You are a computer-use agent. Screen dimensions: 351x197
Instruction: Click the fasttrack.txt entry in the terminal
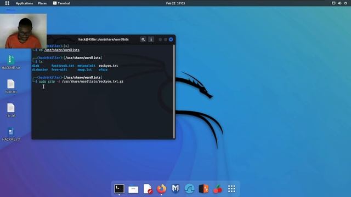(x=63, y=66)
